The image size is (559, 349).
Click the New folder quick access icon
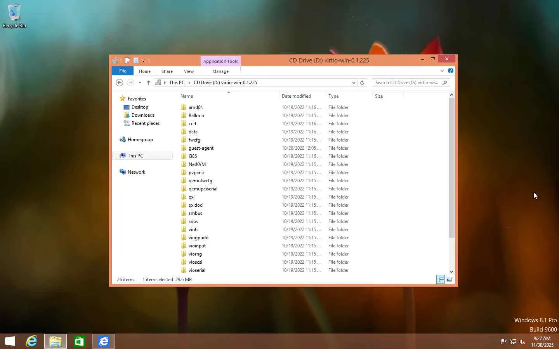(x=136, y=60)
